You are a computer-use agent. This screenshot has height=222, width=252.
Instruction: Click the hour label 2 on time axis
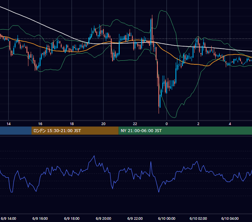click(198, 124)
